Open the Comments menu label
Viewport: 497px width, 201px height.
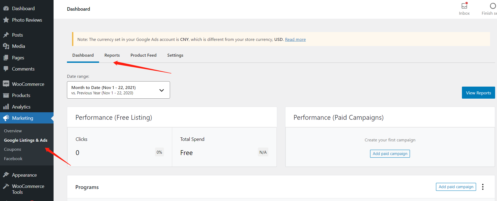(23, 69)
